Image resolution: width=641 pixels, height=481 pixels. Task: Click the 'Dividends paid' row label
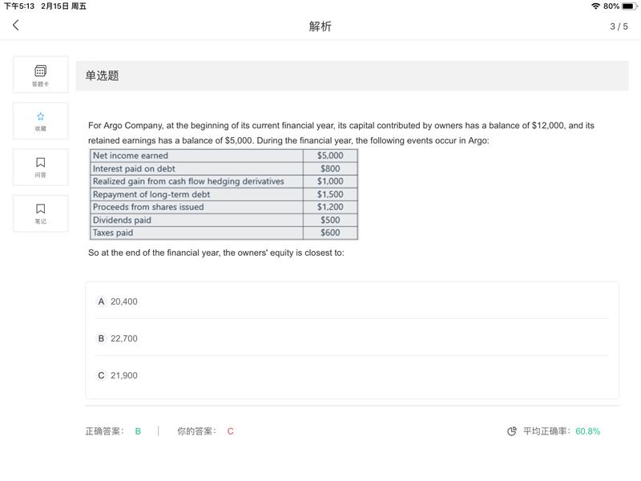click(x=122, y=220)
